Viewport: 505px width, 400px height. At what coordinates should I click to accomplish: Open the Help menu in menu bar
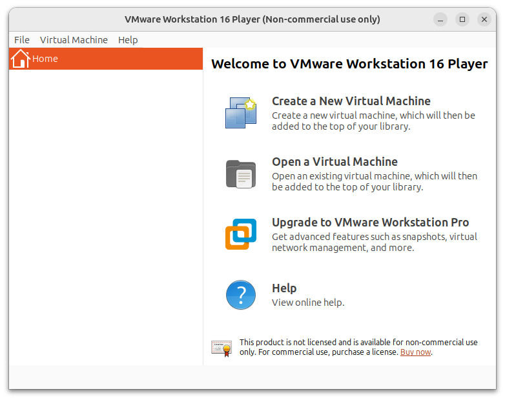coord(128,40)
